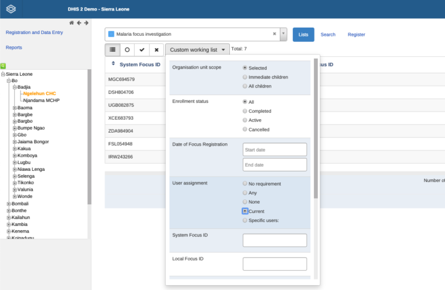Open the Reports link
Screen dimensions: 445x290
[x=14, y=48]
